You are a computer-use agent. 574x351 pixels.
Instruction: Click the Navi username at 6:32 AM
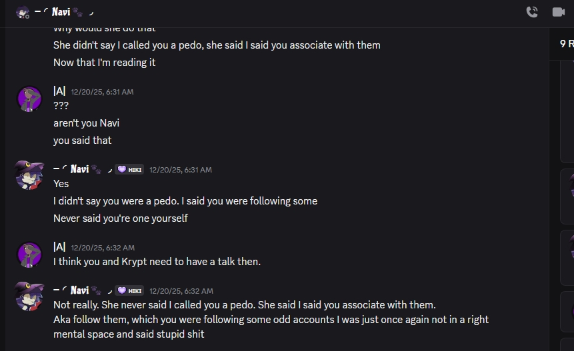coord(79,290)
